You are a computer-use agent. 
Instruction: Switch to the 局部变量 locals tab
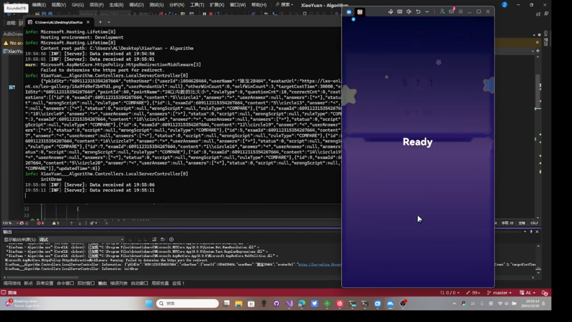pyautogui.click(x=160, y=283)
